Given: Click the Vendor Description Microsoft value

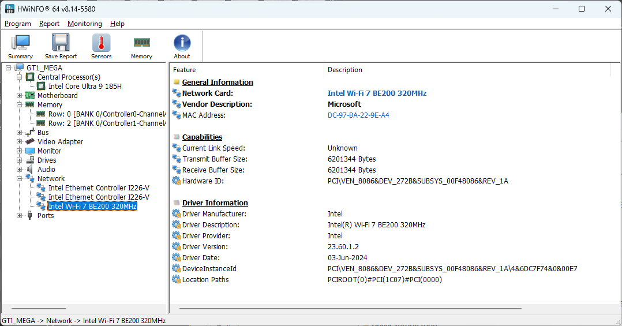Looking at the screenshot, I should pyautogui.click(x=344, y=104).
